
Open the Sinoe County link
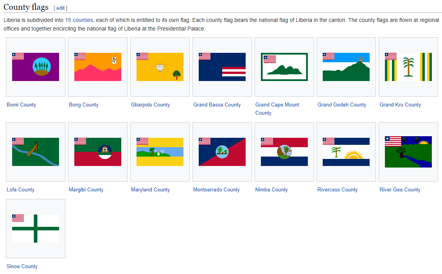click(x=22, y=267)
